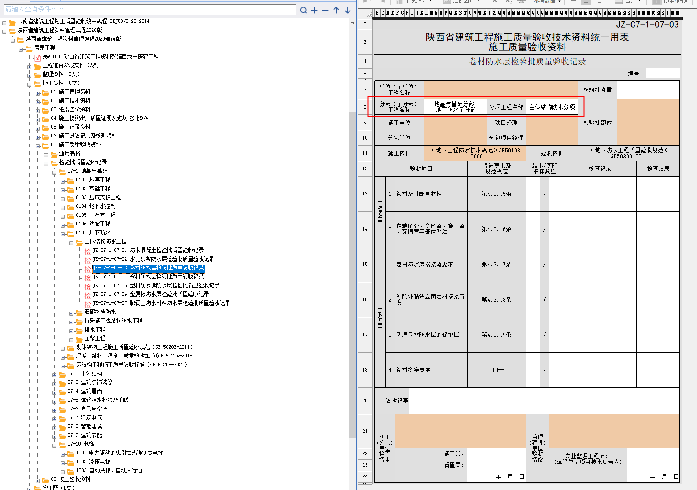Click the cell 第4.3.15条

pyautogui.click(x=497, y=194)
